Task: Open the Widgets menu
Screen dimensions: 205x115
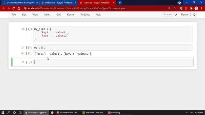Action: click(85, 15)
